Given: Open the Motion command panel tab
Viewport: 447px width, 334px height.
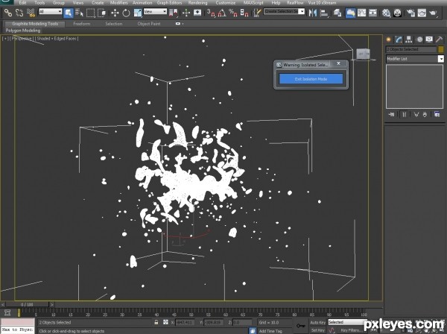Looking at the screenshot, I should click(x=419, y=40).
